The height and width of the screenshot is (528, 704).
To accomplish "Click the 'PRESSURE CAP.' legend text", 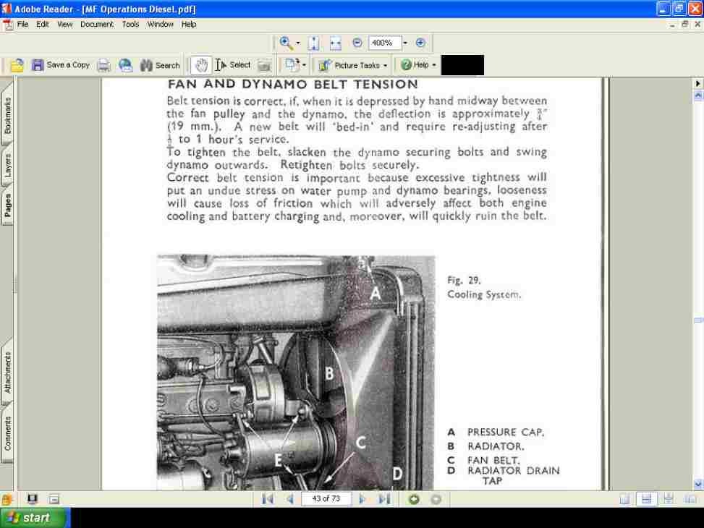I will 506,432.
